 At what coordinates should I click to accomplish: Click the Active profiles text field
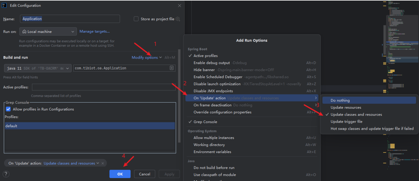(104, 87)
